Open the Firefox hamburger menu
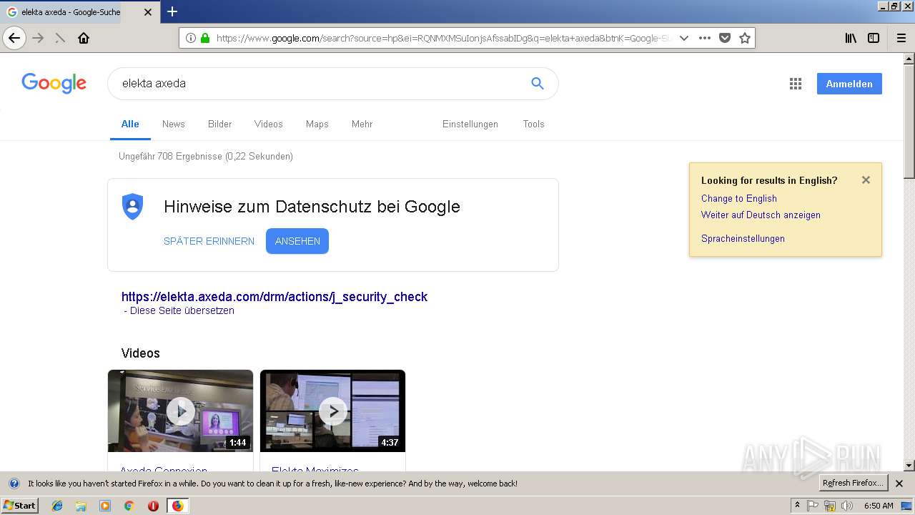Viewport: 915px width, 515px height. click(901, 38)
